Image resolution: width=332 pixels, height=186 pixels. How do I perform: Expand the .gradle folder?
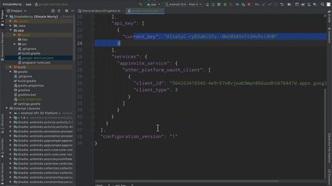click(10, 21)
